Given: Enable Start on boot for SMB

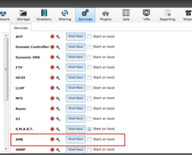Looking at the screenshot, I should [x=89, y=139].
